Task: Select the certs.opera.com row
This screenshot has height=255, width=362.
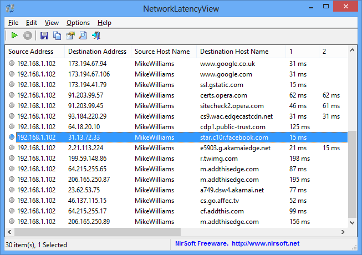Action: (176, 95)
